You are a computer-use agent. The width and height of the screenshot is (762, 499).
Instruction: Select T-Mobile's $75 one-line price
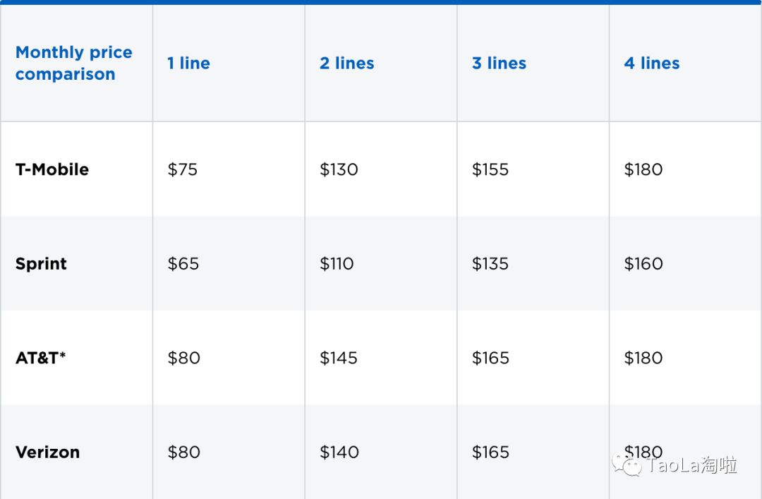[x=182, y=169]
